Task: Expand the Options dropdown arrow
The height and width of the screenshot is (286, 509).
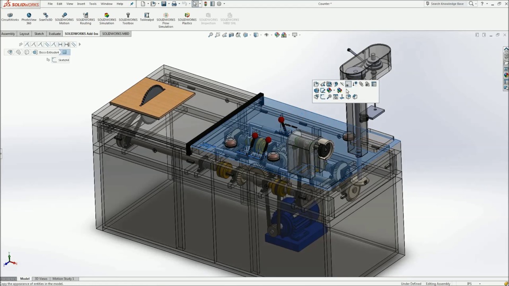Action: pos(224,4)
